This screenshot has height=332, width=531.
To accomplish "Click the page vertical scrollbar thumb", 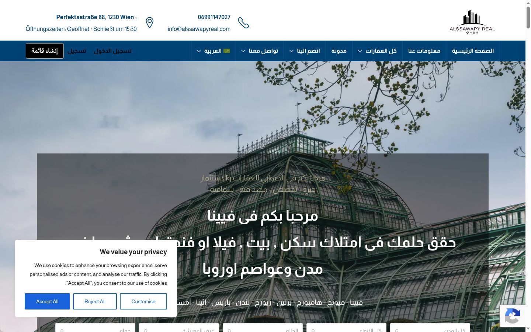I will tap(528, 17).
